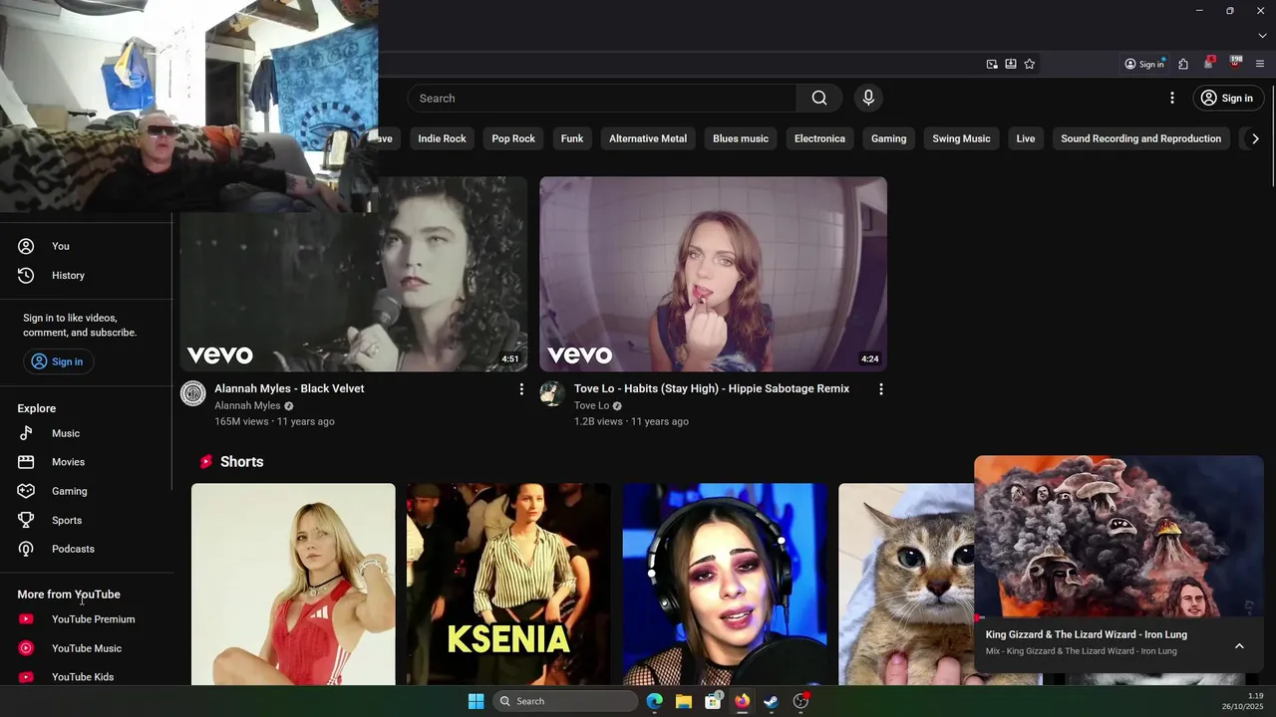Open Tove Lo - Habits Hippie Sabotage Remix title

tap(712, 388)
